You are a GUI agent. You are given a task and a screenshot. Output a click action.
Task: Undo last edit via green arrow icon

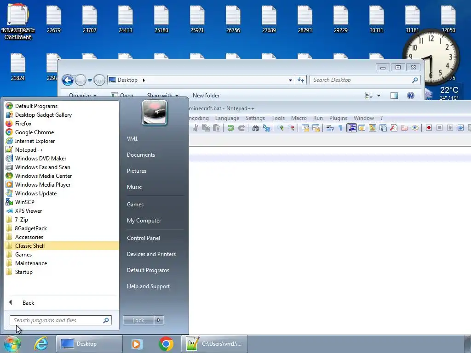(x=231, y=128)
